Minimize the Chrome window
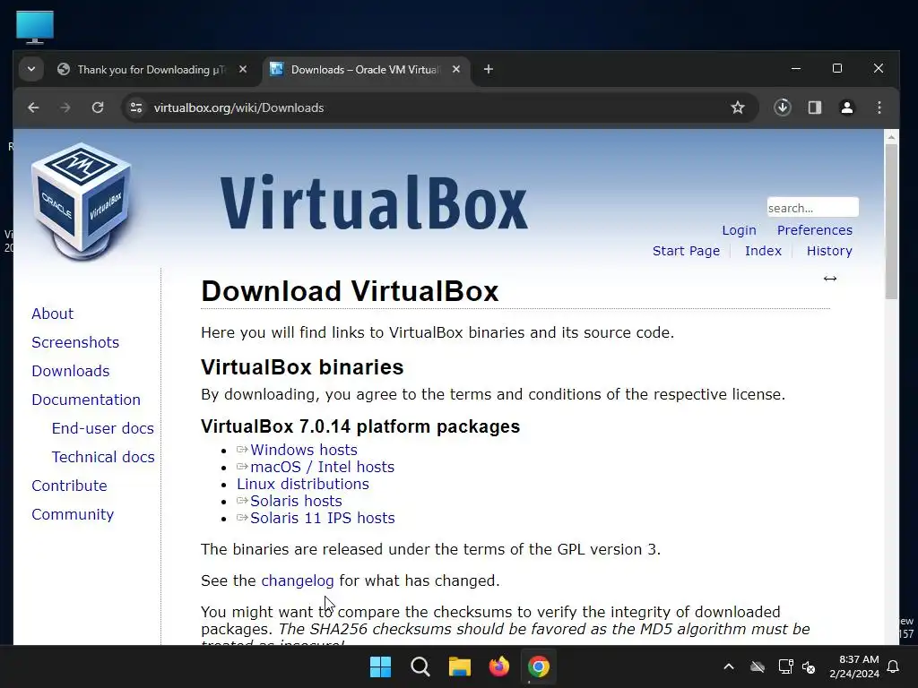The image size is (918, 688). coord(796,68)
